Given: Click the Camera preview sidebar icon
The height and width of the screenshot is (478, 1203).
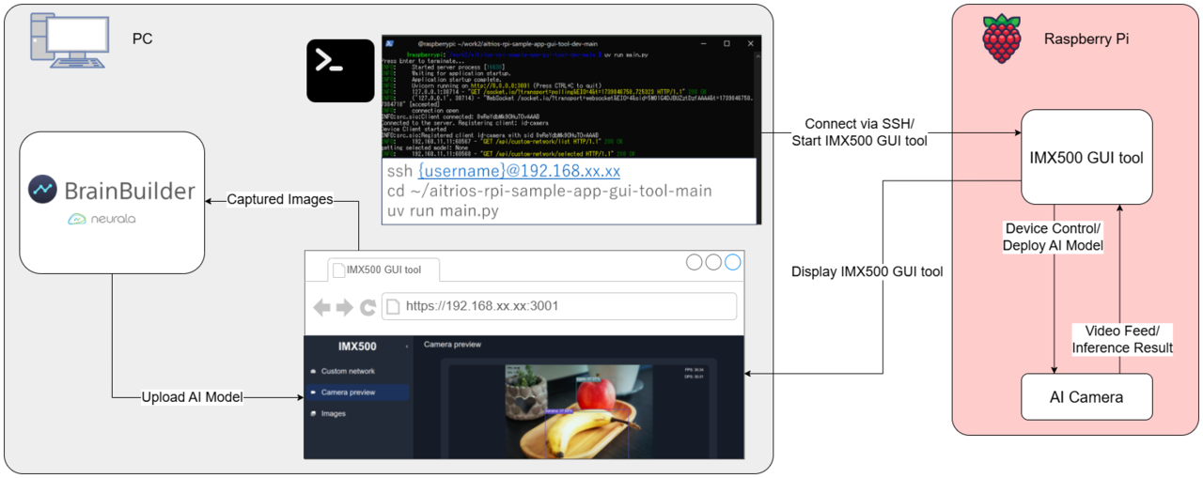Looking at the screenshot, I should [x=313, y=393].
